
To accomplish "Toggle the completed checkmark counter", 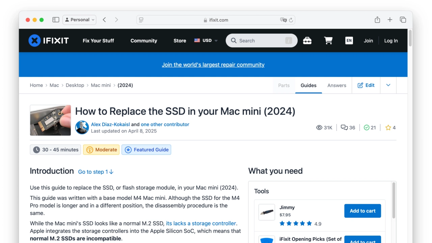I will coord(370,127).
